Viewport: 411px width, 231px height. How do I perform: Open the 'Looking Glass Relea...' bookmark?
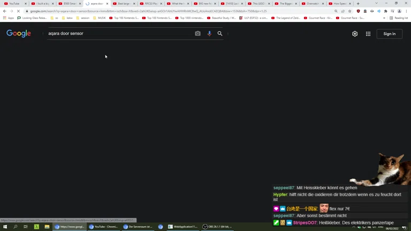(x=32, y=18)
